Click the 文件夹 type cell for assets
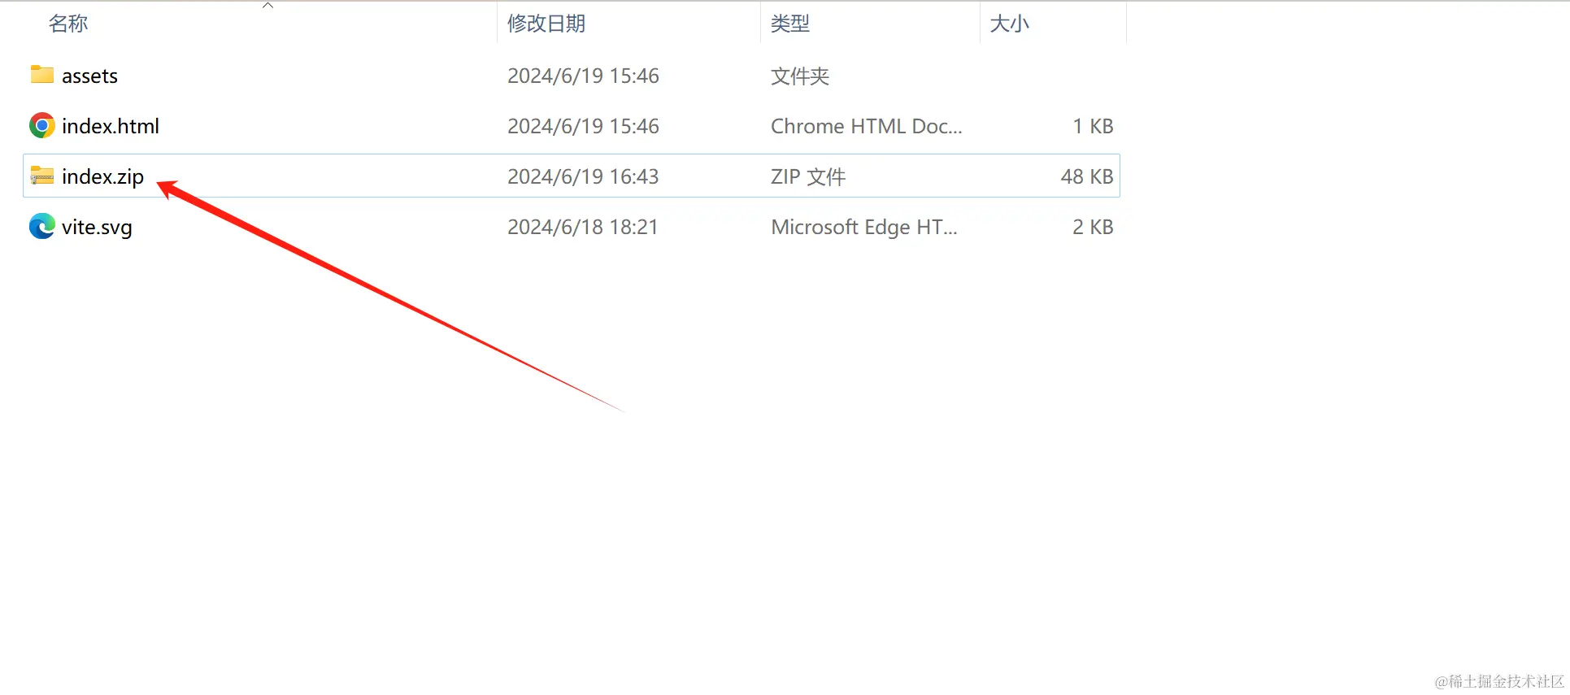1570x695 pixels. 800,76
